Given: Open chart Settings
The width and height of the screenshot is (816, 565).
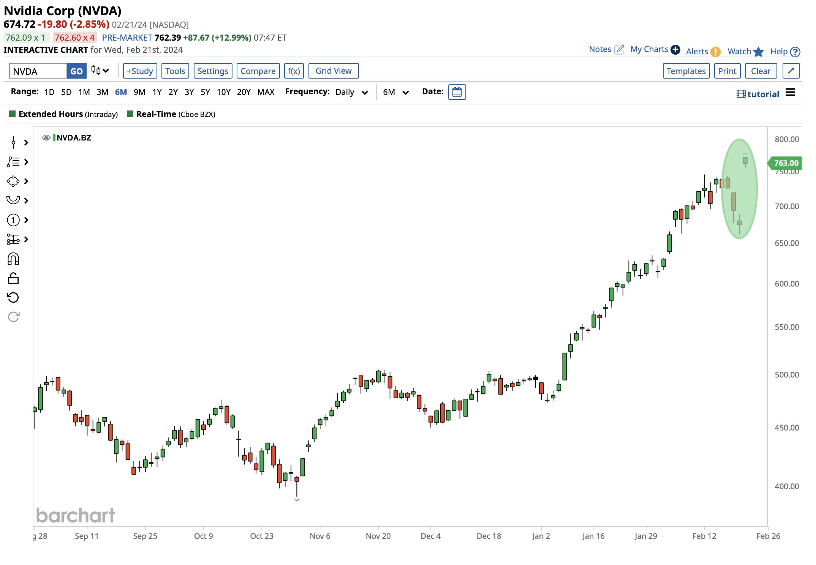Looking at the screenshot, I should pyautogui.click(x=213, y=71).
